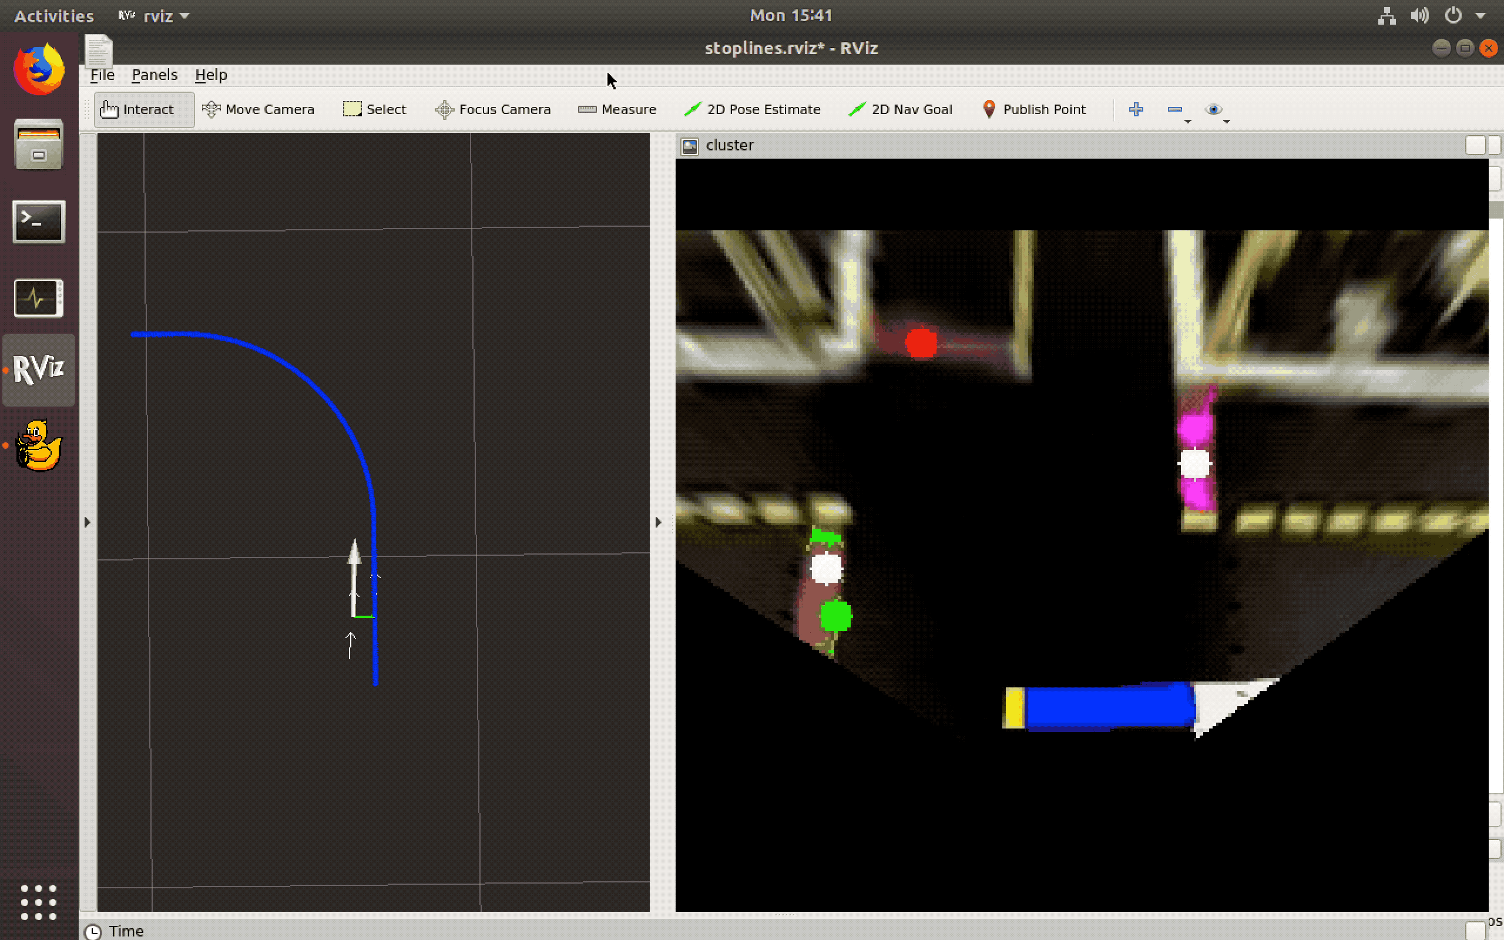Expand the left panel with side arrow
Viewport: 1504px width, 940px height.
coord(88,522)
